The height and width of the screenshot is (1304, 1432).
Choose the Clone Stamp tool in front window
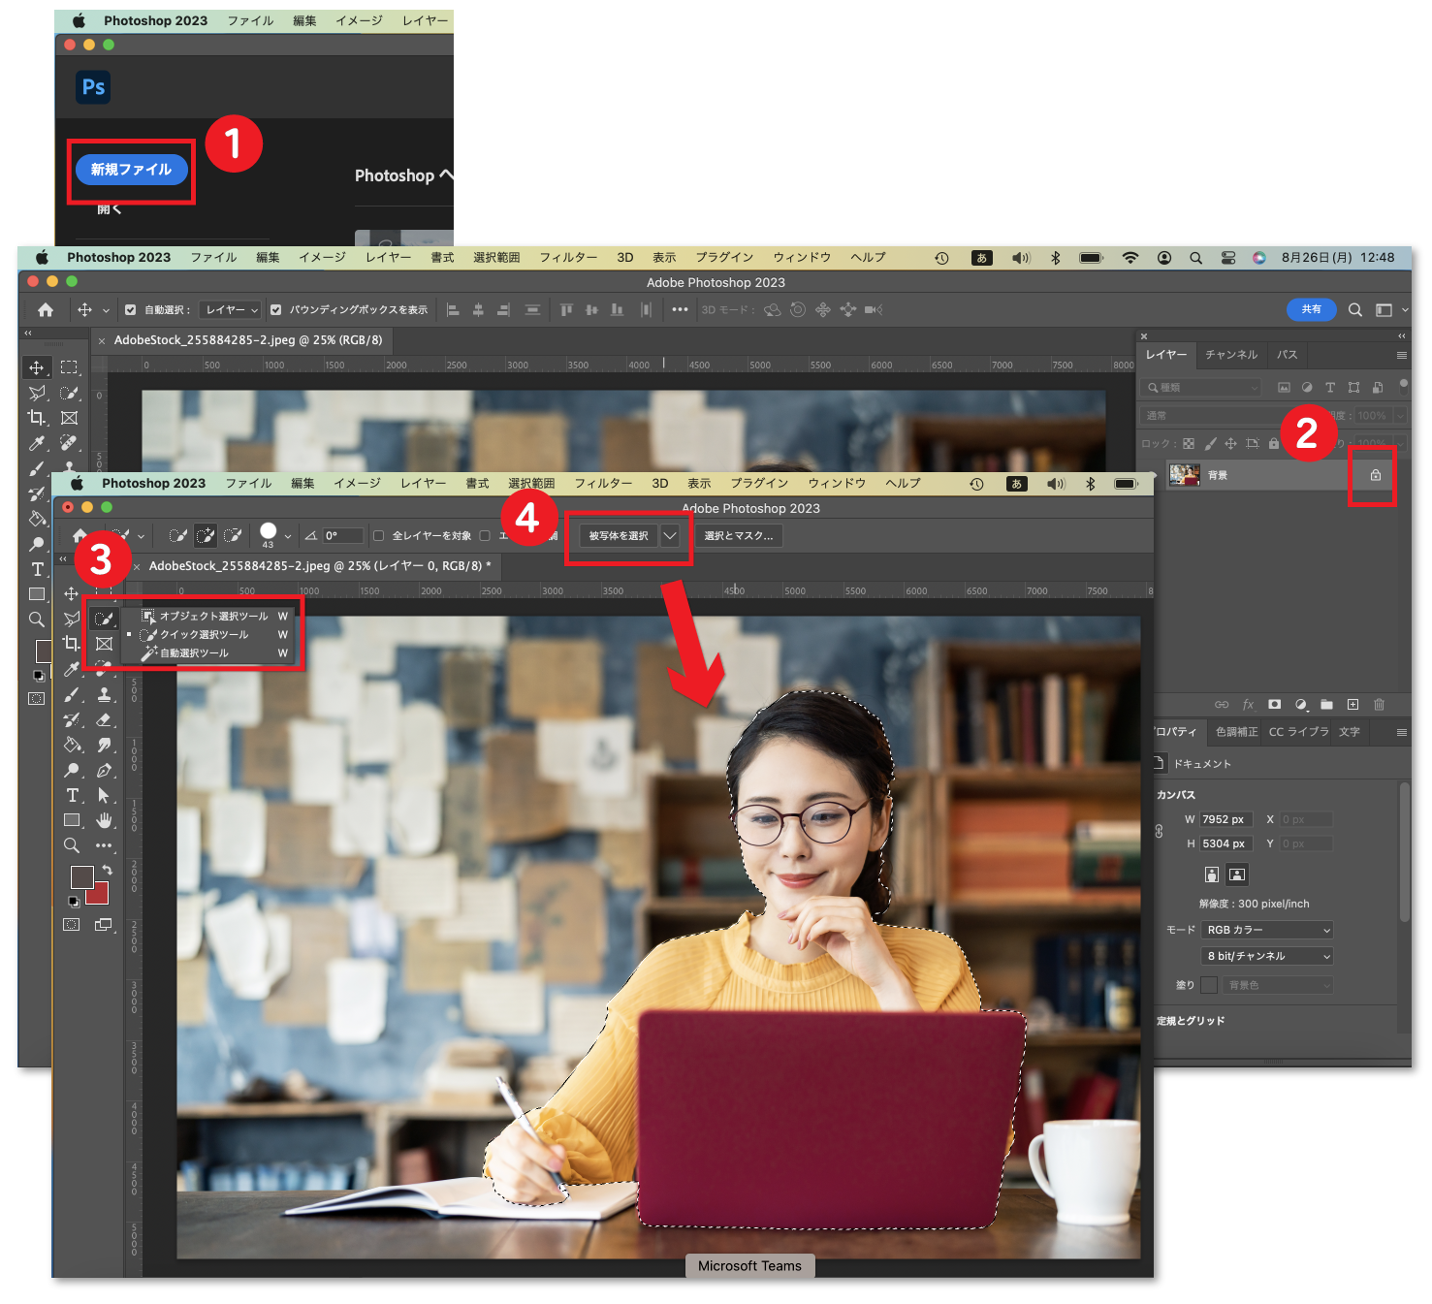(104, 694)
